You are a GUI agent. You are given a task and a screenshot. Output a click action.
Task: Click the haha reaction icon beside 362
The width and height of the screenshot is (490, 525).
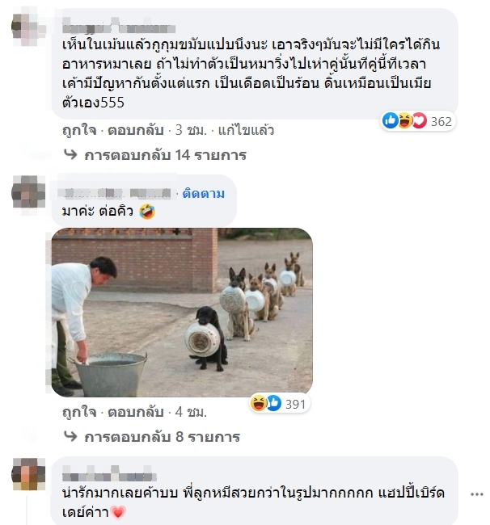(x=405, y=120)
